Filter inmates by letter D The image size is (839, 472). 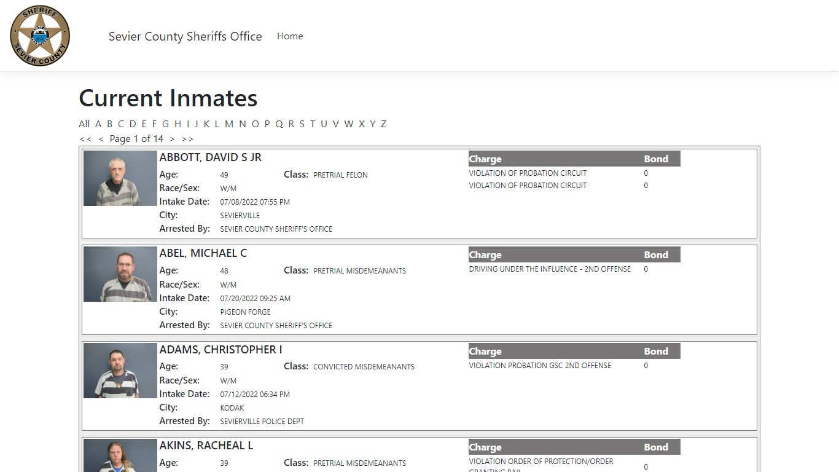point(133,124)
